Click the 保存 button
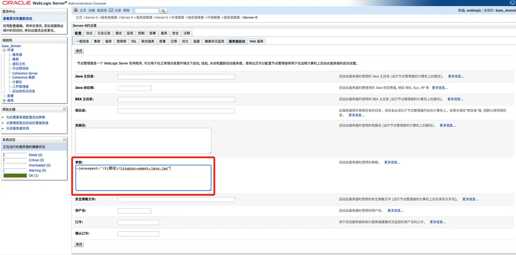This screenshot has height=255, width=516. coord(79,51)
